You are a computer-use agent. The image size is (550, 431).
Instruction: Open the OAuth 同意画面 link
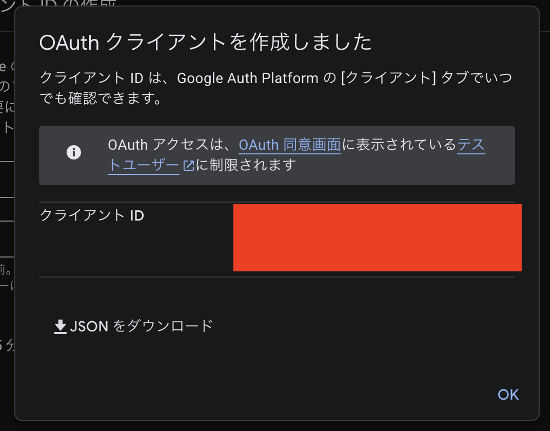(x=290, y=145)
